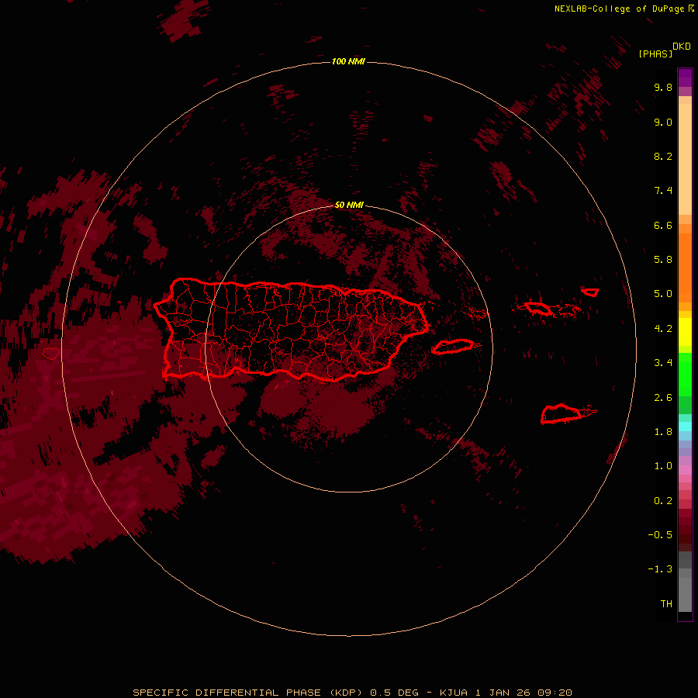This screenshot has height=698, width=698.
Task: Select the TH legend label
Action: (666, 604)
